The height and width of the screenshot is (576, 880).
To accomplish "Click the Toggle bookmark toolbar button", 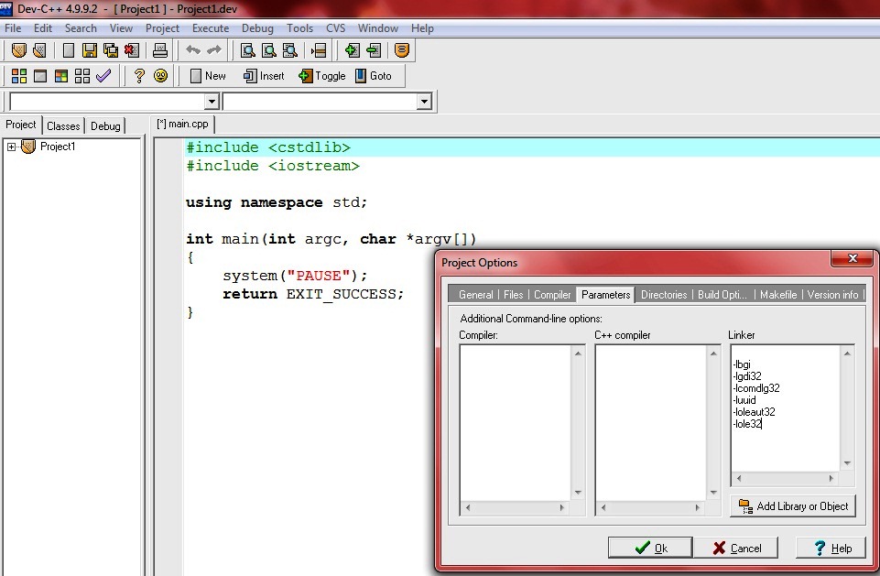I will coord(322,76).
